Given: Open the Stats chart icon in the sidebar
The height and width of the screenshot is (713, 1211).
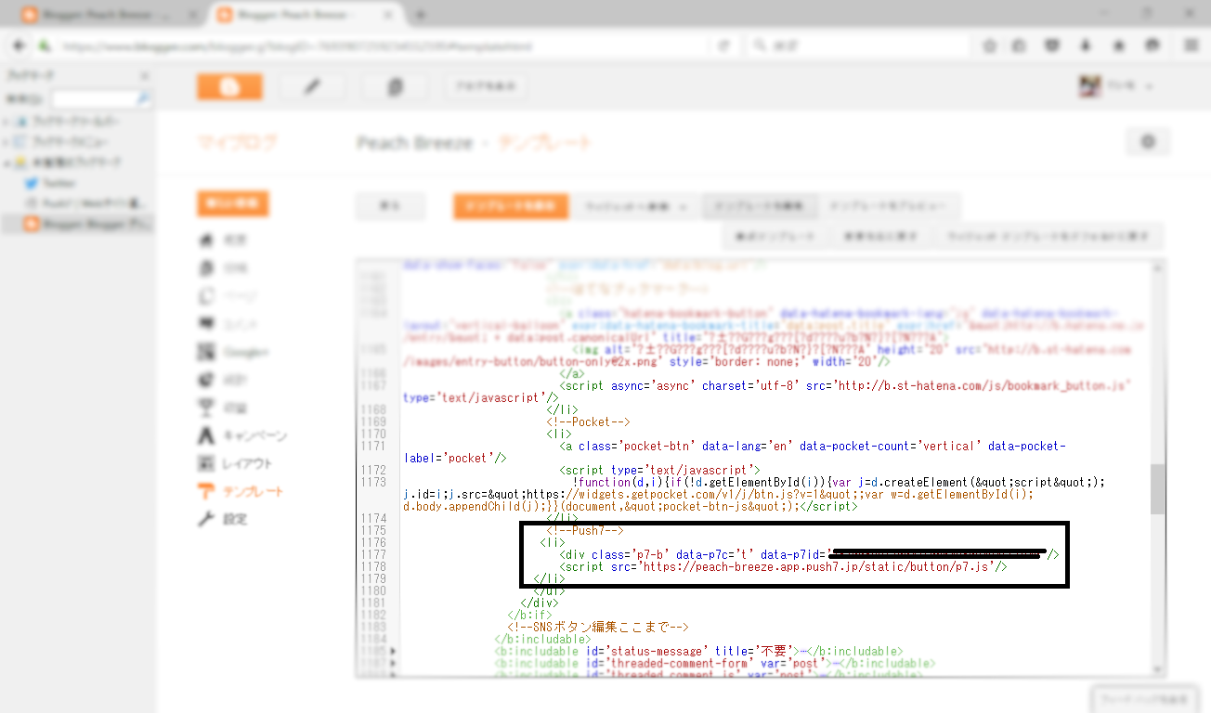Looking at the screenshot, I should 207,380.
